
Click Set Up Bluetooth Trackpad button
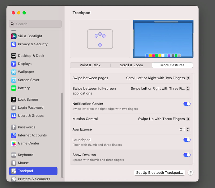click(x=159, y=173)
